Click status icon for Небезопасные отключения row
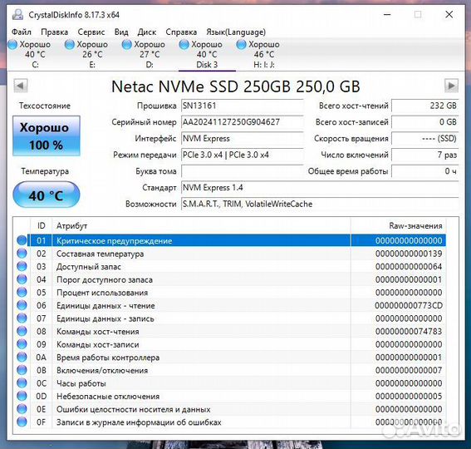The image size is (471, 449). tap(22, 396)
